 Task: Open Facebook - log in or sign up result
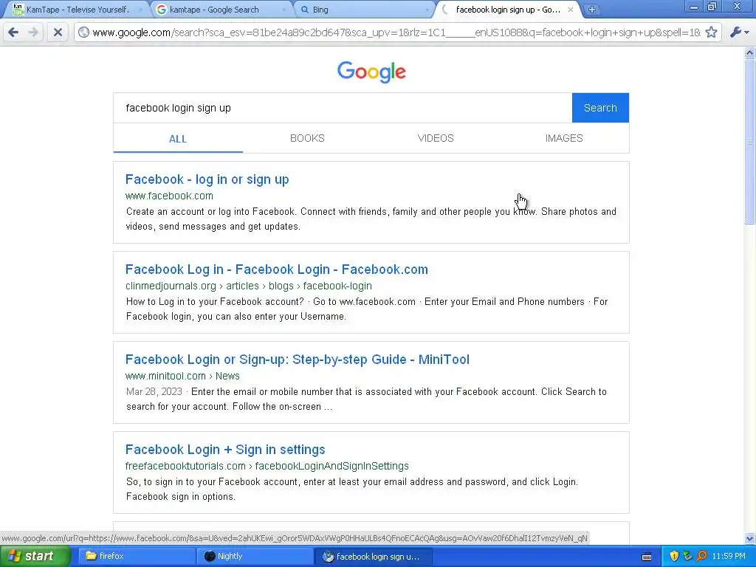tap(207, 179)
